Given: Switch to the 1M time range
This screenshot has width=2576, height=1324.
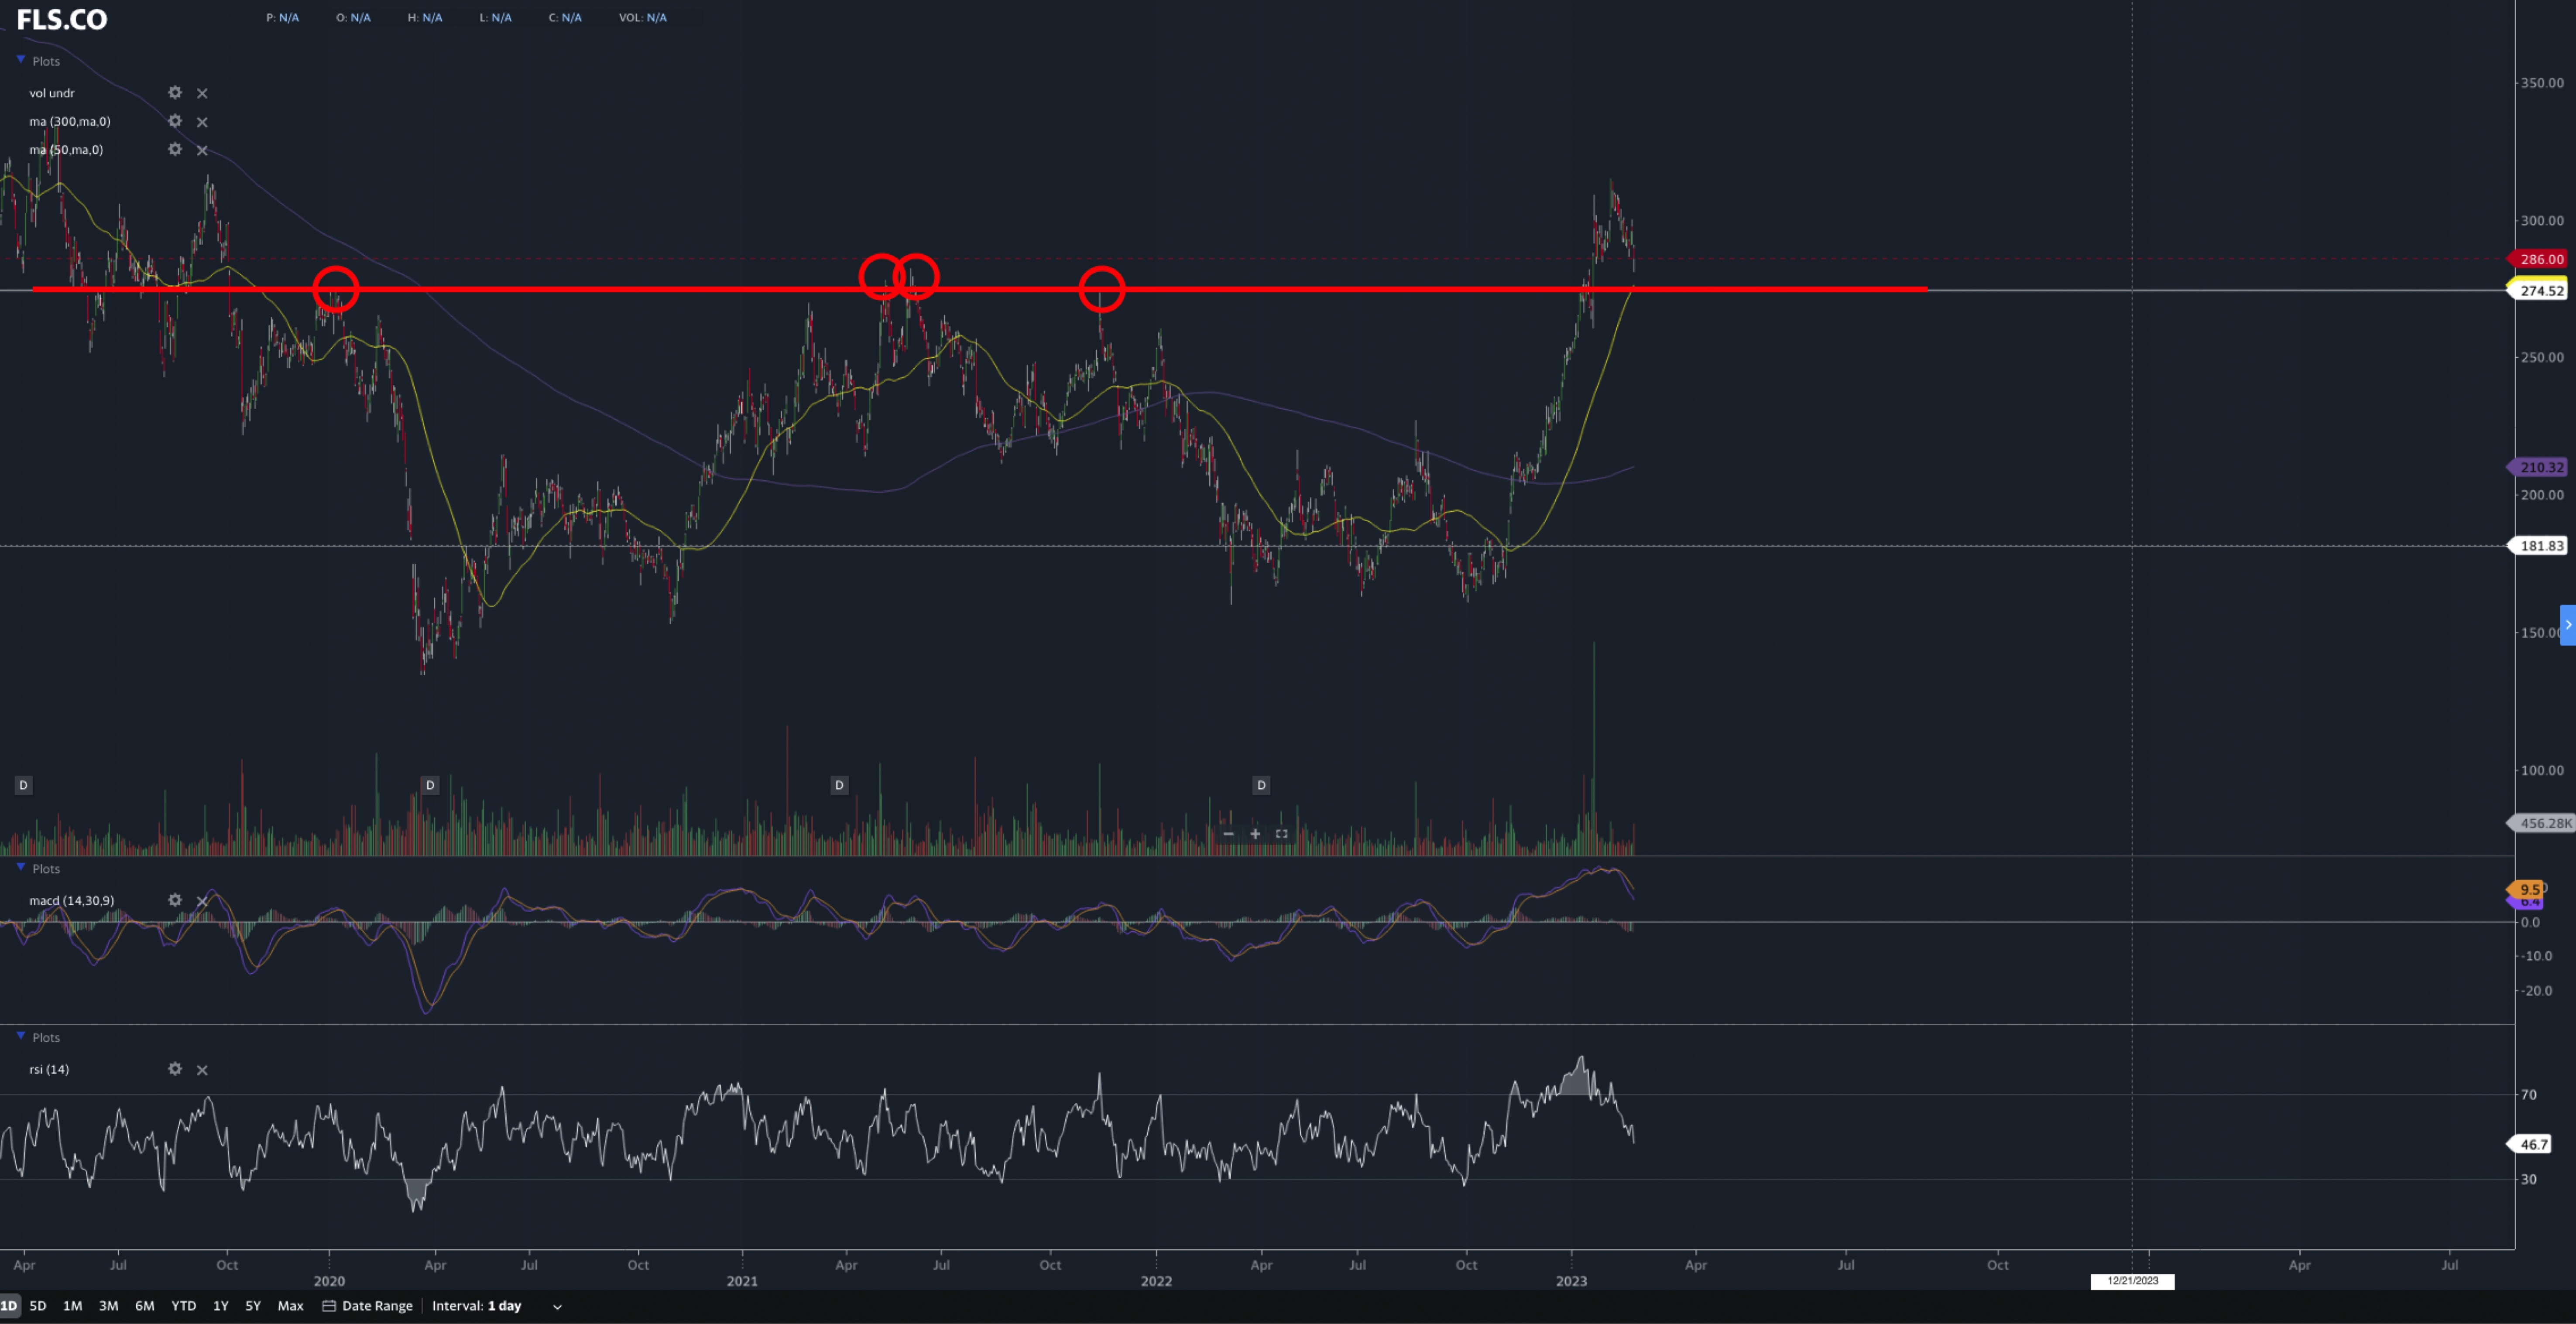Looking at the screenshot, I should click(x=73, y=1306).
